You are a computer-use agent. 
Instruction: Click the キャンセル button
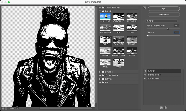(164, 15)
